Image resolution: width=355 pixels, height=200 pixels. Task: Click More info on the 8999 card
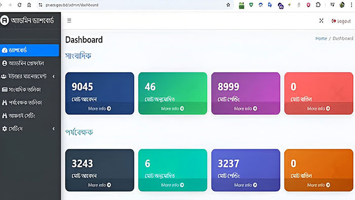[245, 109]
